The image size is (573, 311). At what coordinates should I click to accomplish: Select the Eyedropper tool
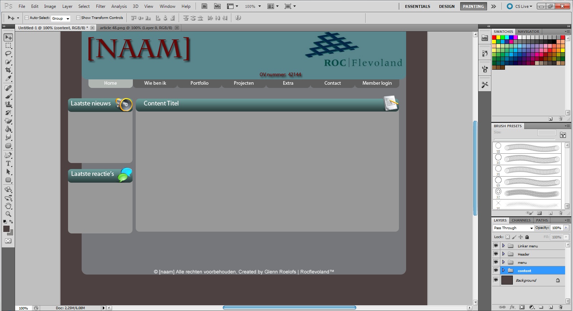coord(8,79)
